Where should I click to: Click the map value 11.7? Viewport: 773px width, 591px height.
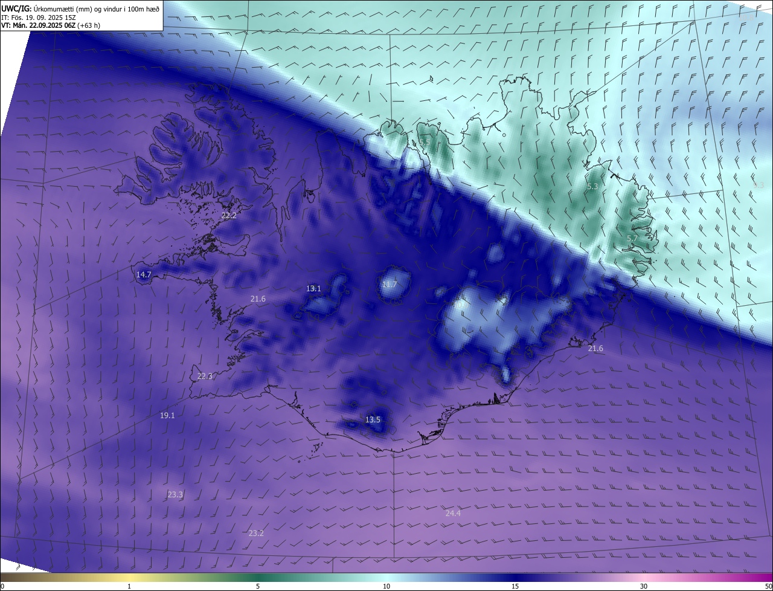click(390, 284)
